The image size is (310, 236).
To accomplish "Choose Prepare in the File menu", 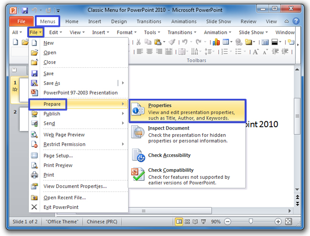I will pyautogui.click(x=78, y=104).
